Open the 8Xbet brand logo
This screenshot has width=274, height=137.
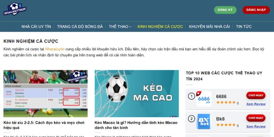tap(204, 122)
